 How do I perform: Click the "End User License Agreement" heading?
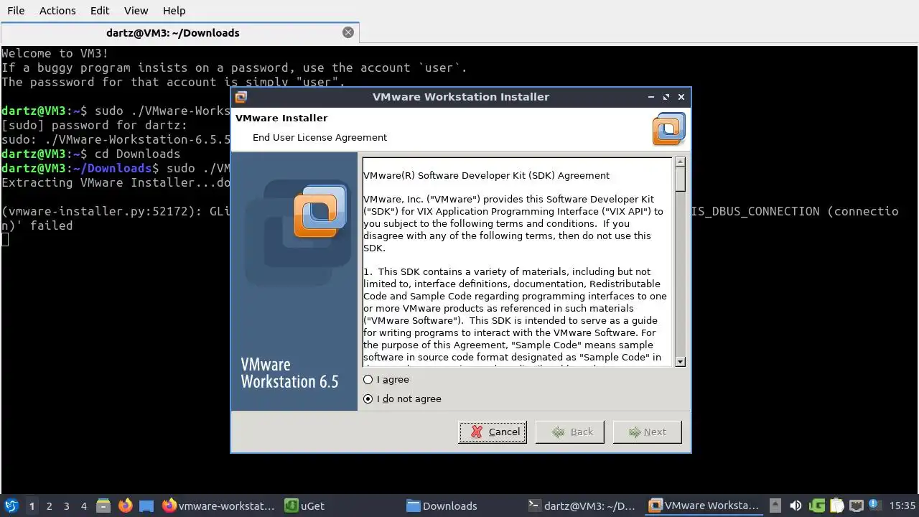pos(319,137)
